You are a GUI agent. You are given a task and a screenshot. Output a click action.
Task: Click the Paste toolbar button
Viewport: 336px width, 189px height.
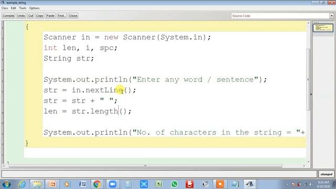pos(50,16)
